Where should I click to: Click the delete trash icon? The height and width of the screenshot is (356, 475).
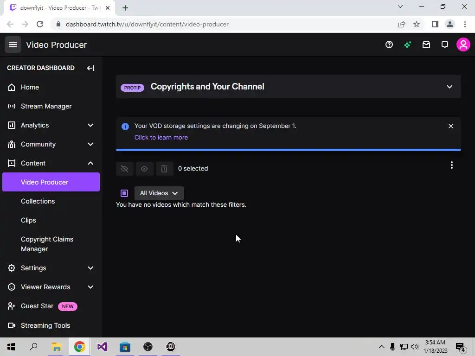(164, 169)
